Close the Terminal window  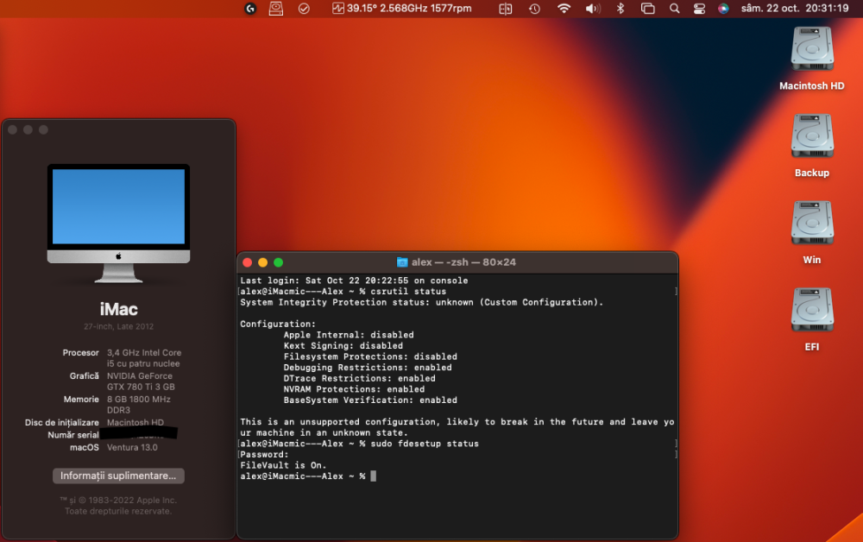(x=247, y=262)
